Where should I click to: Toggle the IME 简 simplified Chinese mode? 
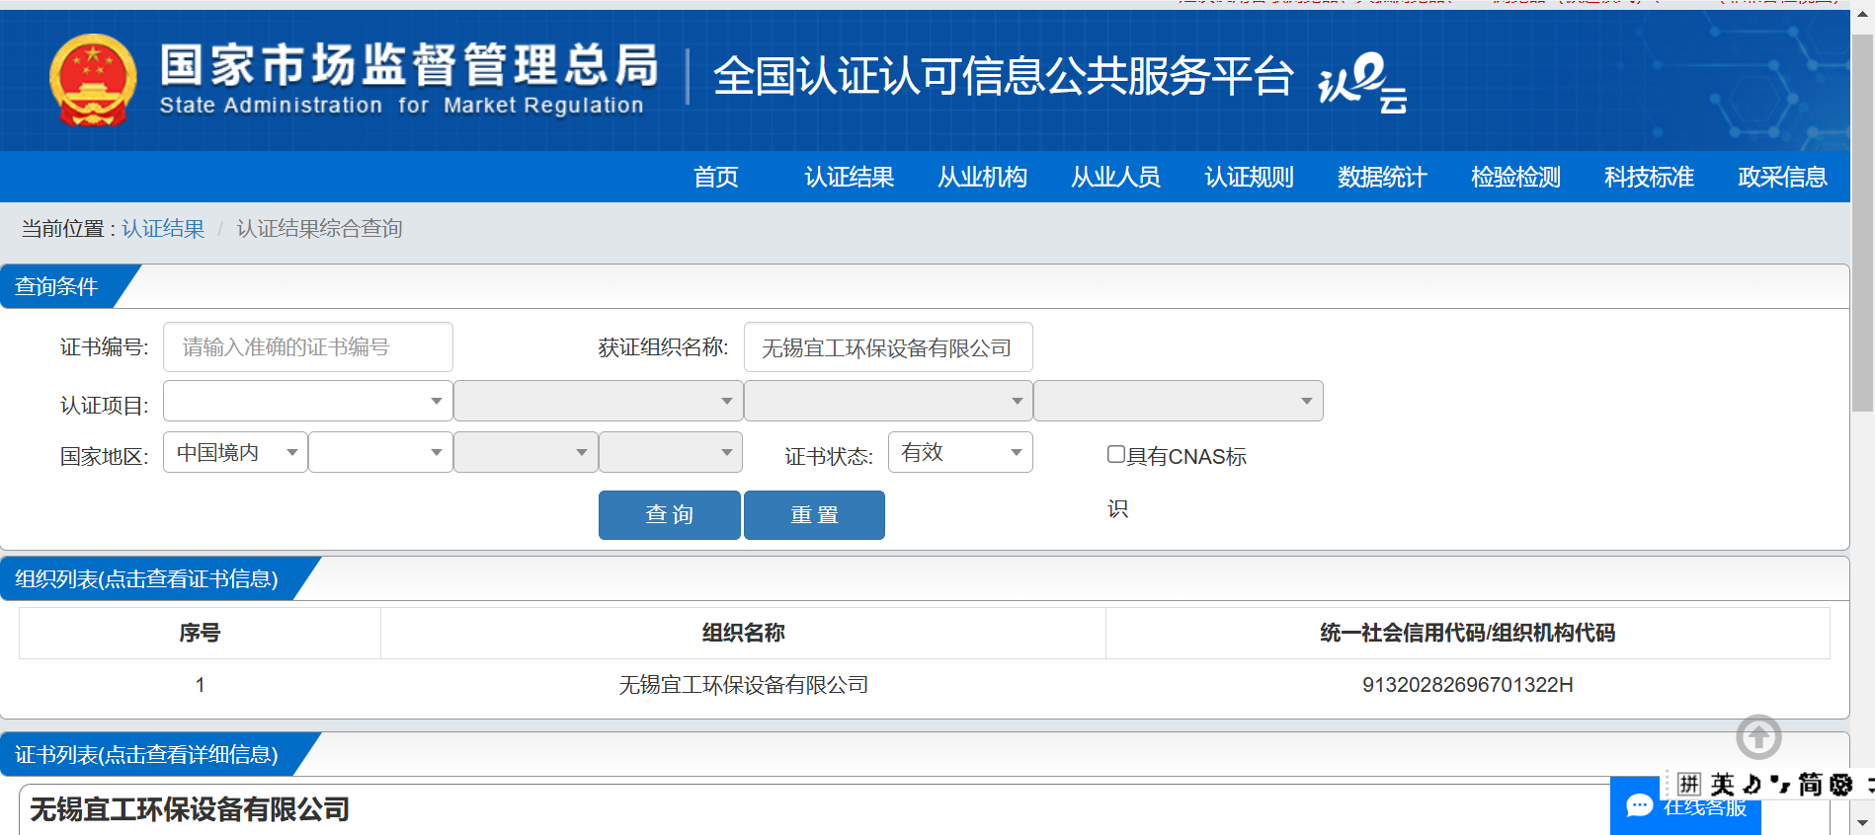click(x=1810, y=785)
